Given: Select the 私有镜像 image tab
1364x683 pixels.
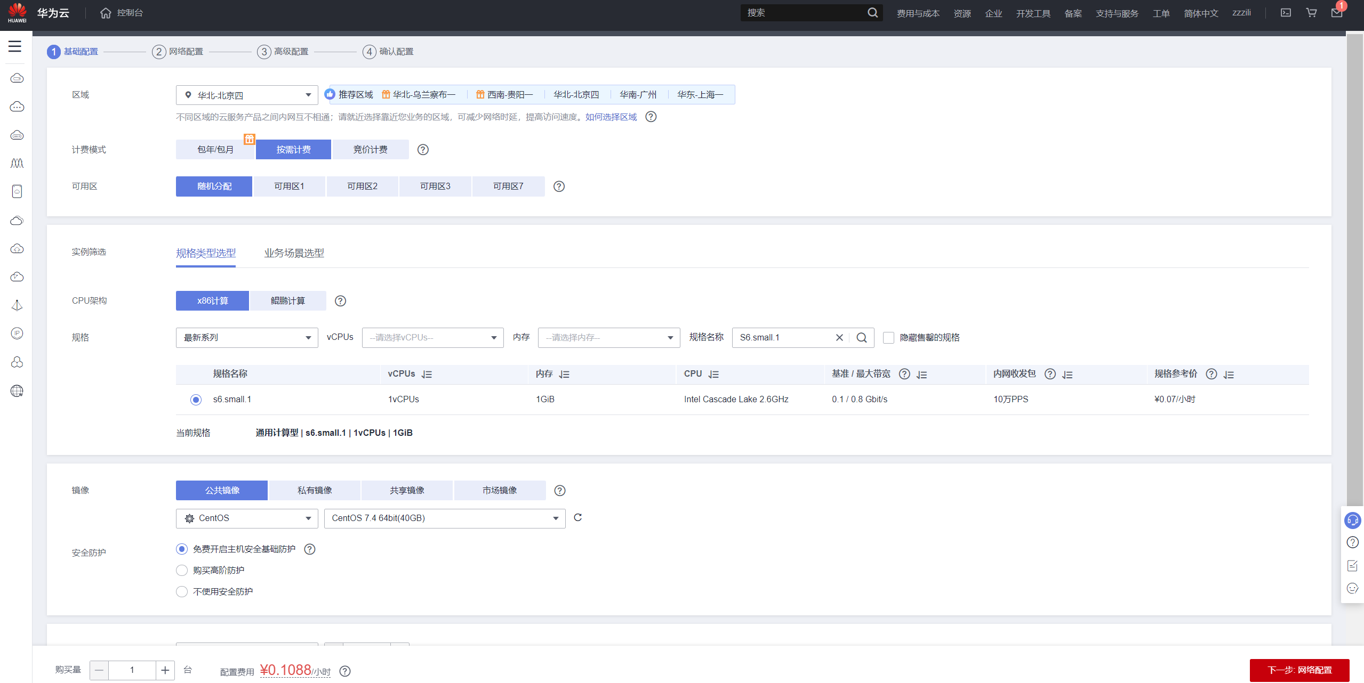Looking at the screenshot, I should point(315,490).
